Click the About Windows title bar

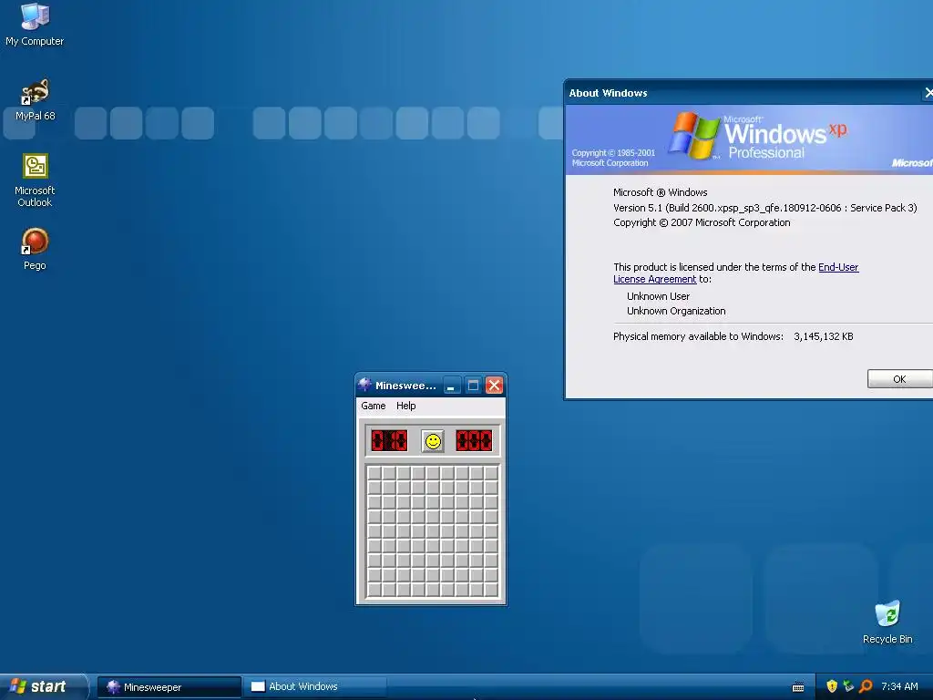coord(749,93)
